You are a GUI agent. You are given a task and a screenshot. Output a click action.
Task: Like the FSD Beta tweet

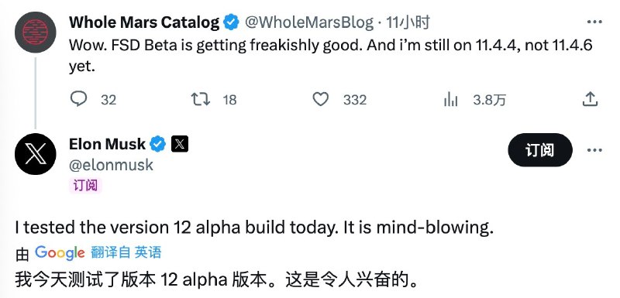[320, 100]
